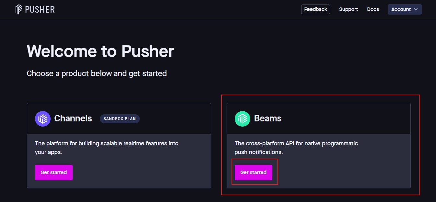Click empty header area of Channels card
This screenshot has width=436, height=202.
(175, 119)
